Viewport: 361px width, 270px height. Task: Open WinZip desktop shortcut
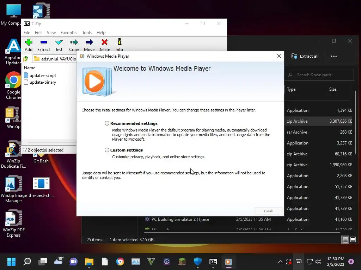[x=13, y=117]
